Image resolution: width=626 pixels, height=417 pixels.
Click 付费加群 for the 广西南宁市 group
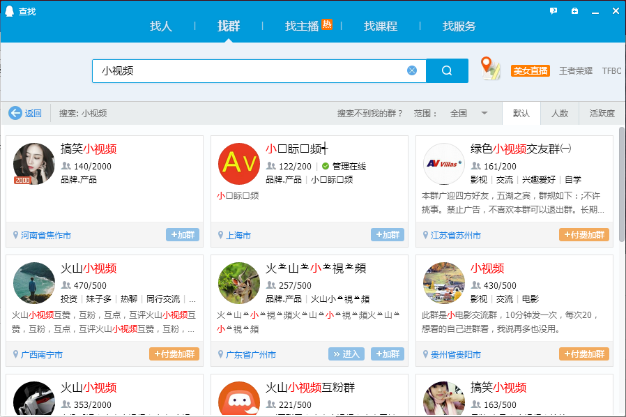pyautogui.click(x=174, y=354)
